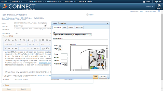Click Personalize Page link
The image size is (163, 91).
(151, 11)
